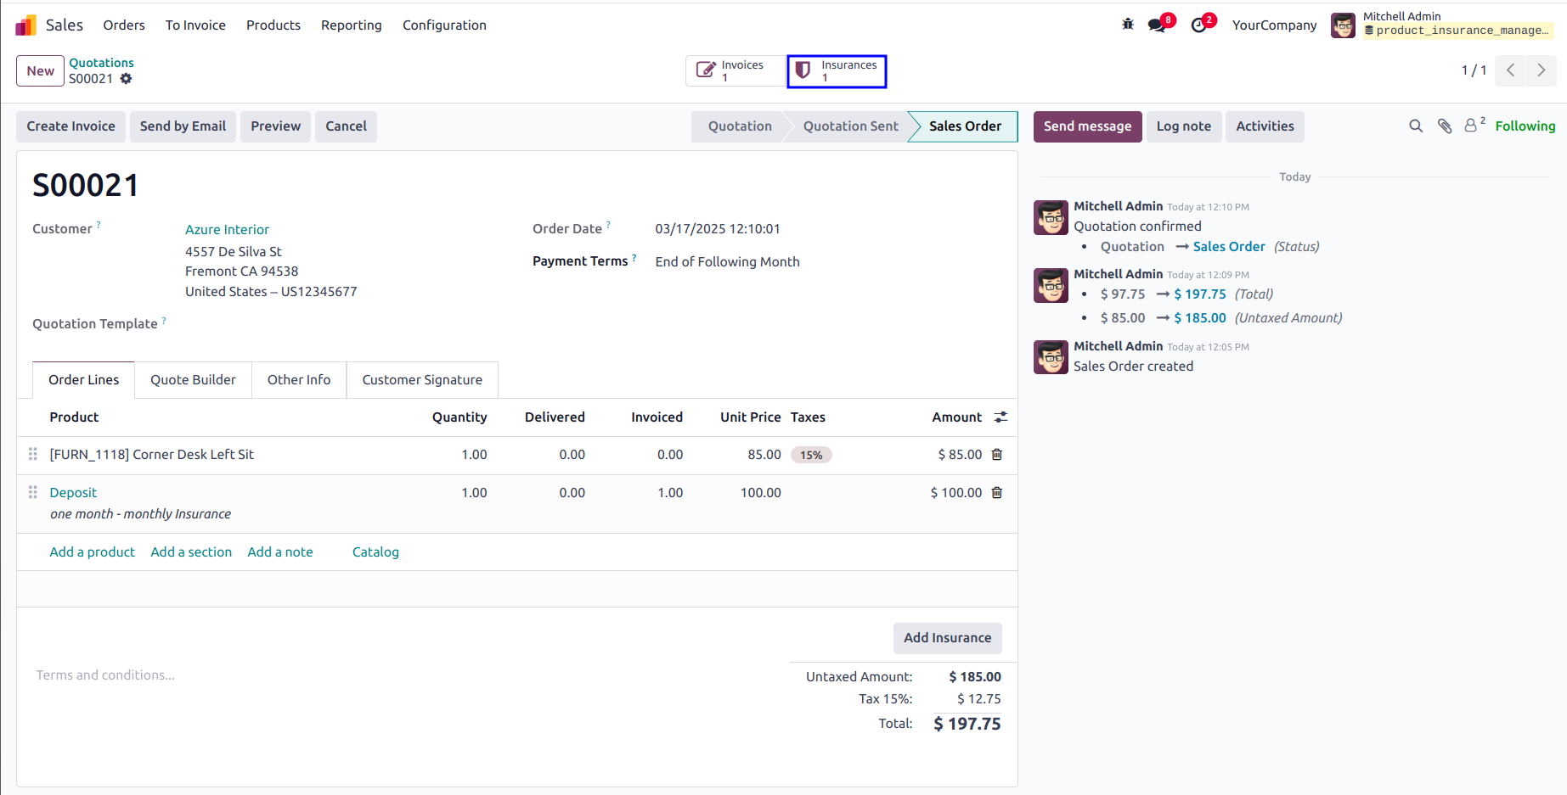Open the attachments paperclip icon
The width and height of the screenshot is (1567, 795).
(1445, 126)
